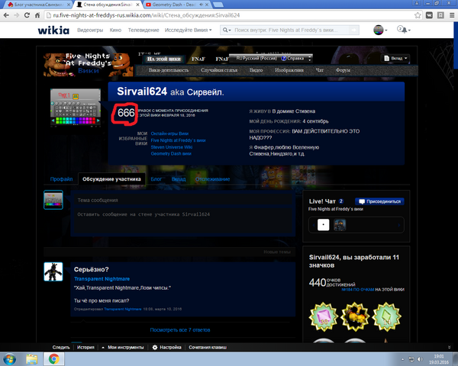Expand the Исследуйте Викия dropdown

point(188,30)
